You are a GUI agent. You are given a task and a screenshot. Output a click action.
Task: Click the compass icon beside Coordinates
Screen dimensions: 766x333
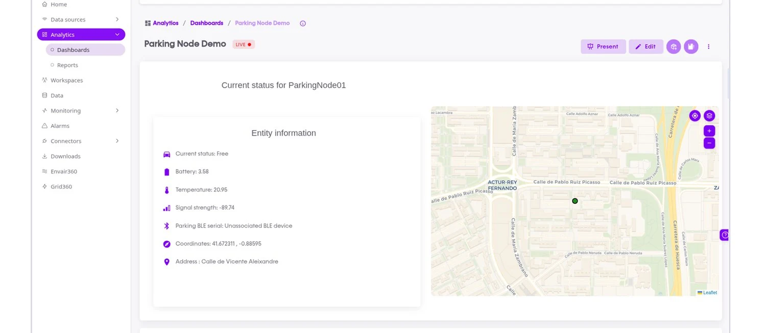166,244
